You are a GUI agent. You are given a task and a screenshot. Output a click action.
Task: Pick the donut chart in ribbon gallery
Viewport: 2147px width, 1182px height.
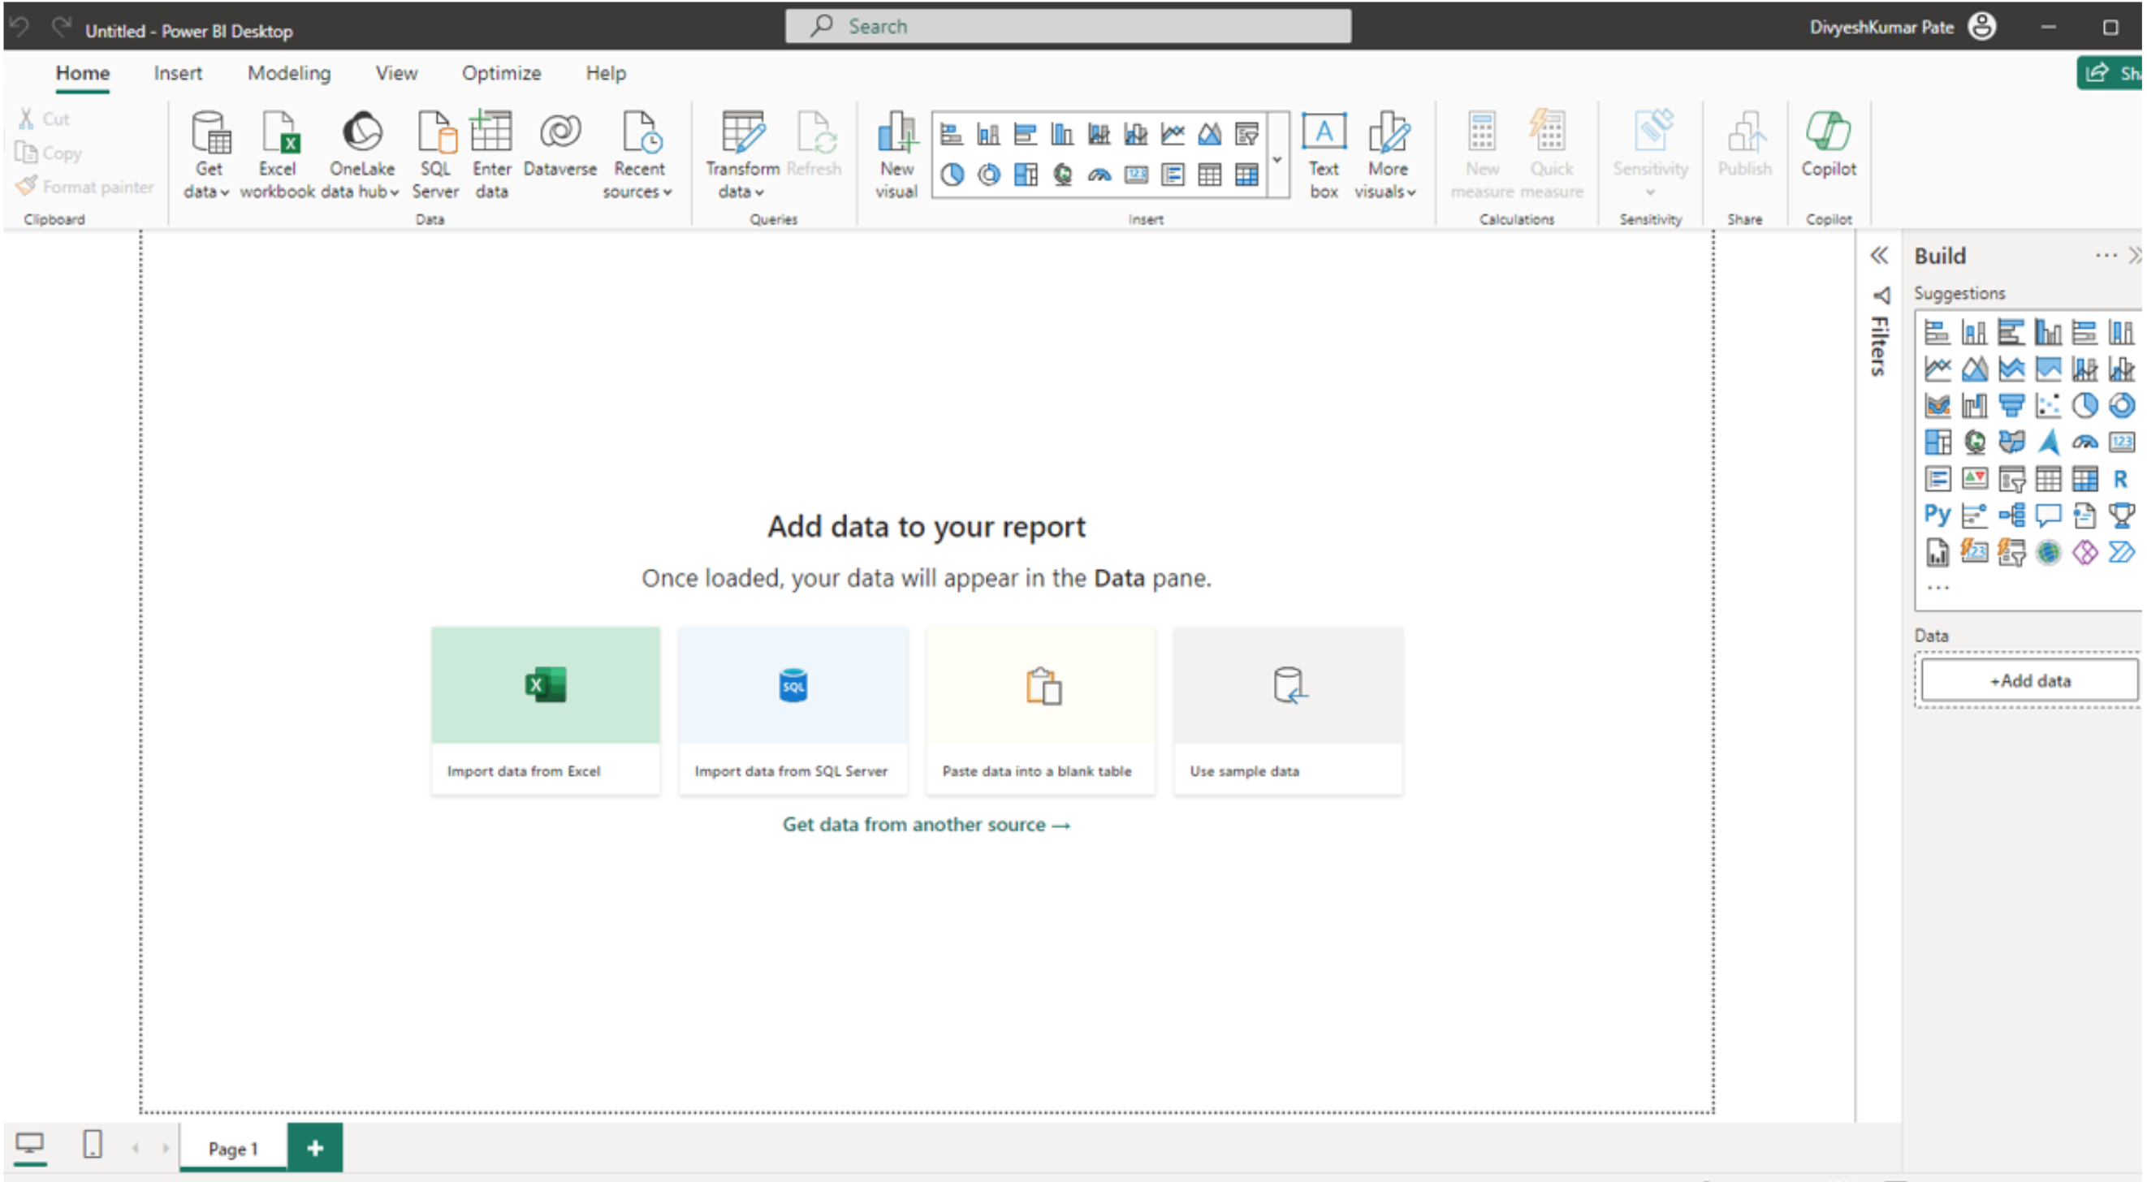[x=989, y=175]
